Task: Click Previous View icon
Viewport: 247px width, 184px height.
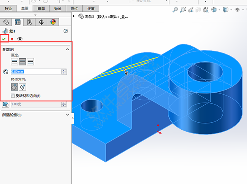Action: pyautogui.click(x=191, y=10)
